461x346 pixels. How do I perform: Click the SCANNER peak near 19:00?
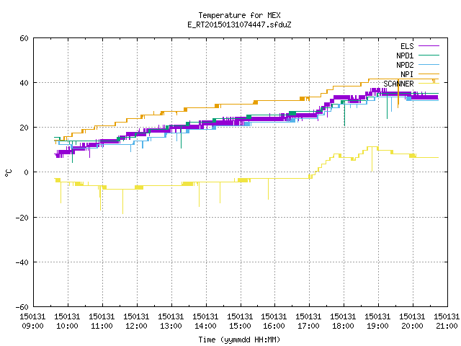click(372, 146)
